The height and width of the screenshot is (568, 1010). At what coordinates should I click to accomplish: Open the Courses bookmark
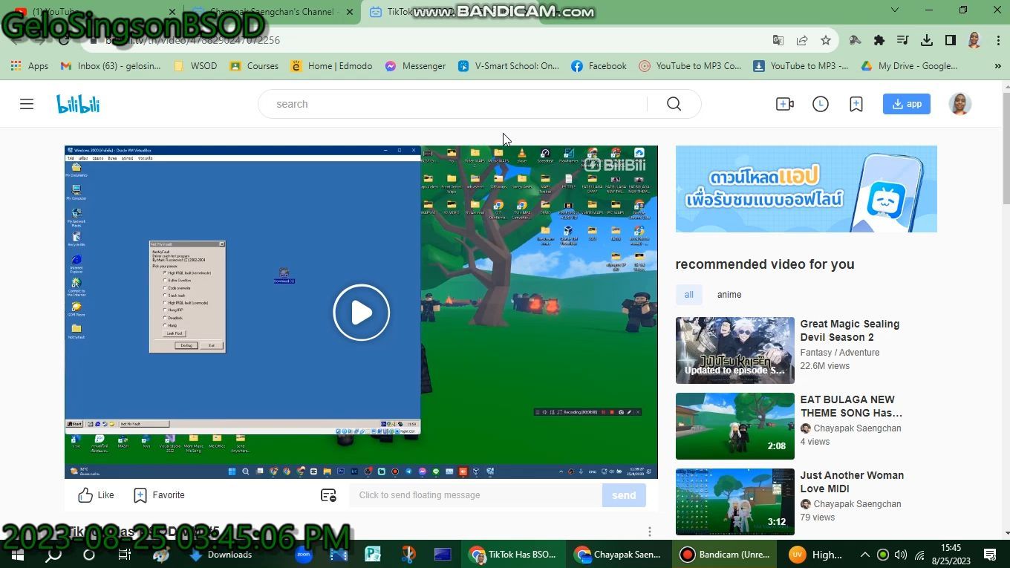[x=254, y=66]
